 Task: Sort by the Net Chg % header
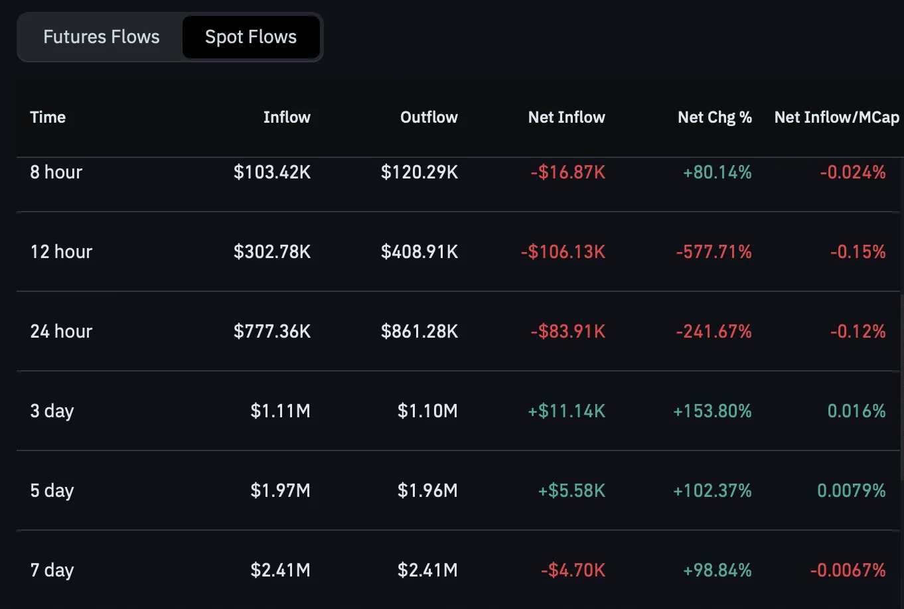715,117
